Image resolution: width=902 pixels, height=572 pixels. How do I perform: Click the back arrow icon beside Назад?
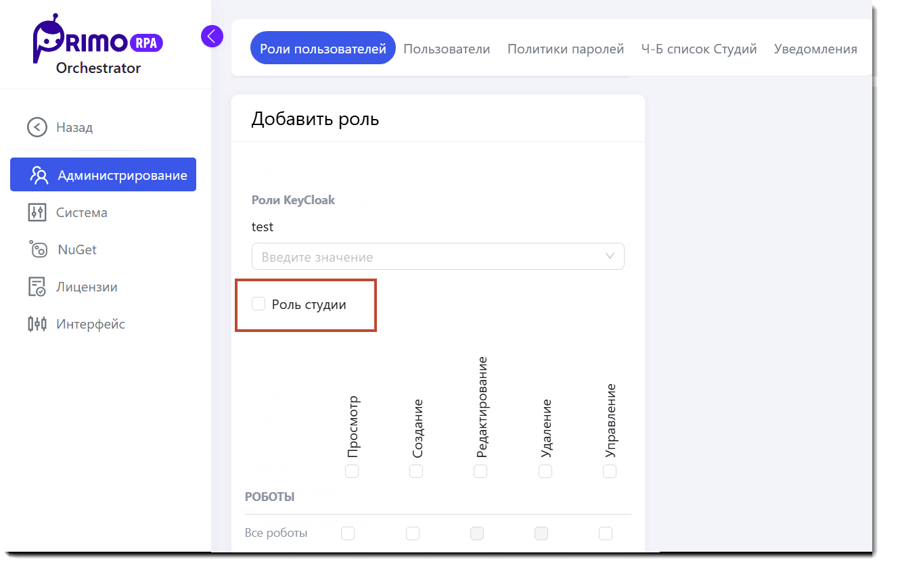pos(37,127)
